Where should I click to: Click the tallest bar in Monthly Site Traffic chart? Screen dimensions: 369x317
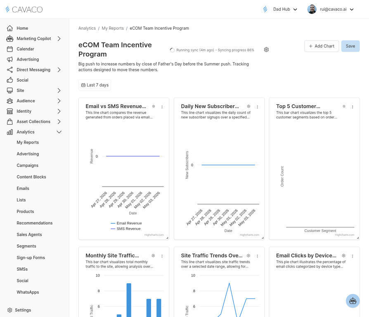pos(129,300)
